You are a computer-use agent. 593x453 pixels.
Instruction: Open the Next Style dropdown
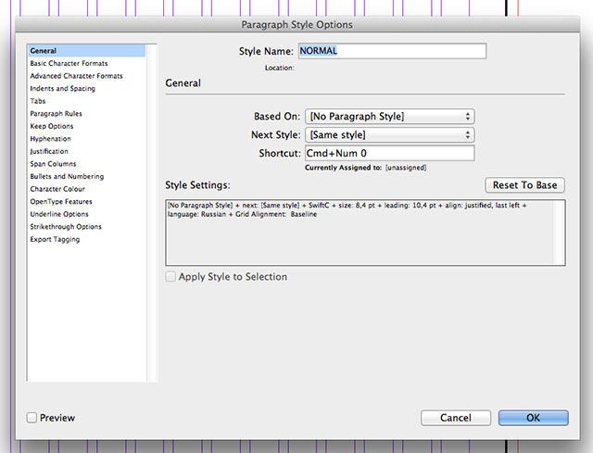[x=389, y=134]
